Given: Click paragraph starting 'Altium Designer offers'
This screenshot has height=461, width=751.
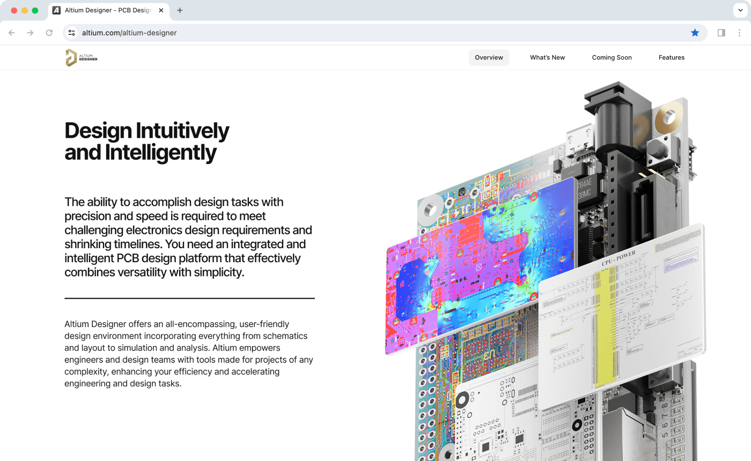Looking at the screenshot, I should click(189, 354).
